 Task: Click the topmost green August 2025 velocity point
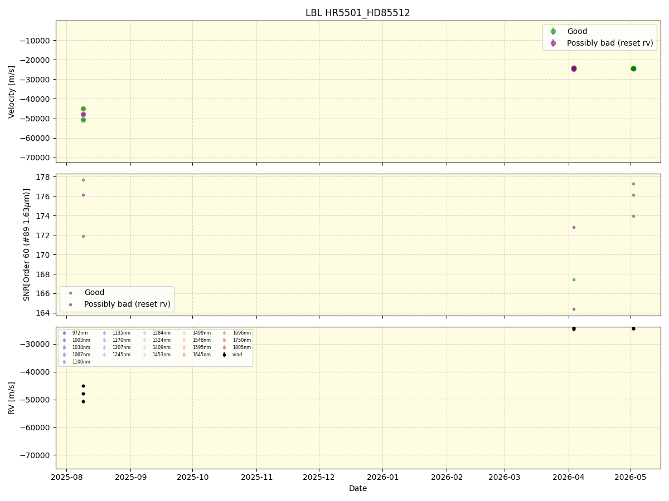click(83, 109)
